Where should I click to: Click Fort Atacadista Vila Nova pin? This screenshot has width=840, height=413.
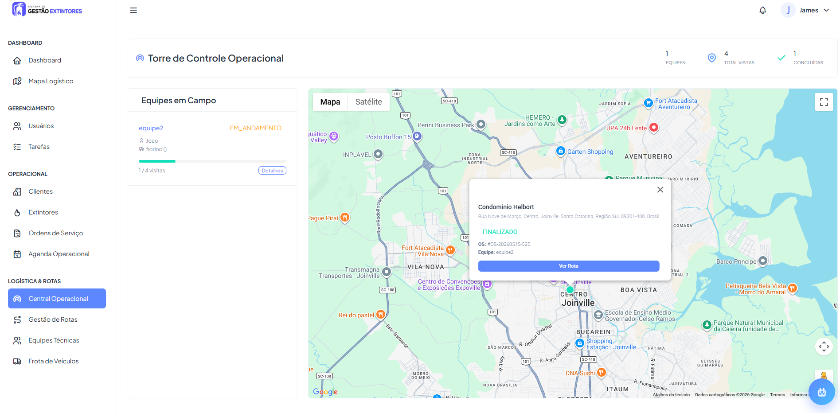(450, 250)
